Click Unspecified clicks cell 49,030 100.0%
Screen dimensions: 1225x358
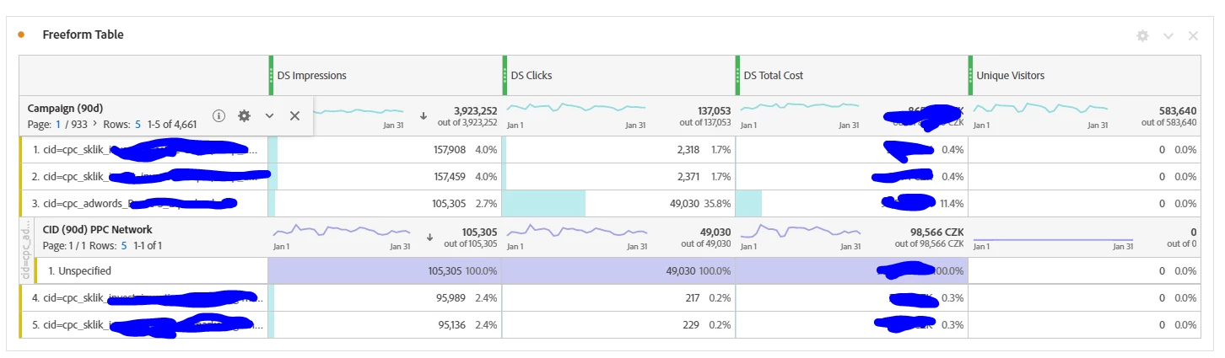(x=618, y=270)
